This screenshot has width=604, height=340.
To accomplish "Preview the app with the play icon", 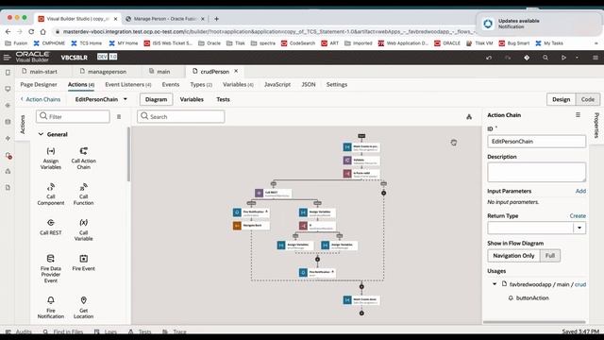I will pos(564,58).
